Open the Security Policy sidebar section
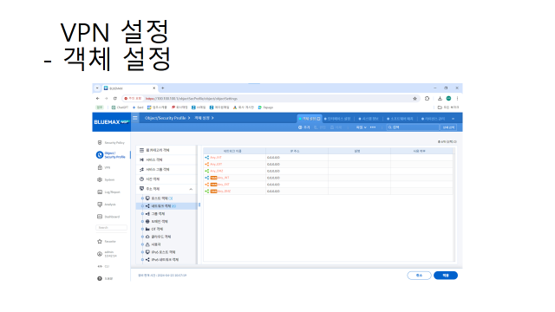The height and width of the screenshot is (312, 555). [111, 142]
